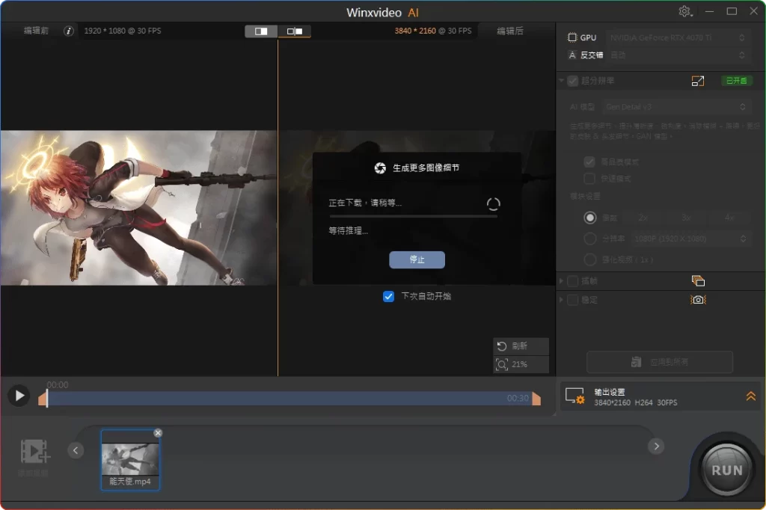Remove 能天使.mp4 with its X badge
This screenshot has height=510, width=766.
[x=158, y=433]
